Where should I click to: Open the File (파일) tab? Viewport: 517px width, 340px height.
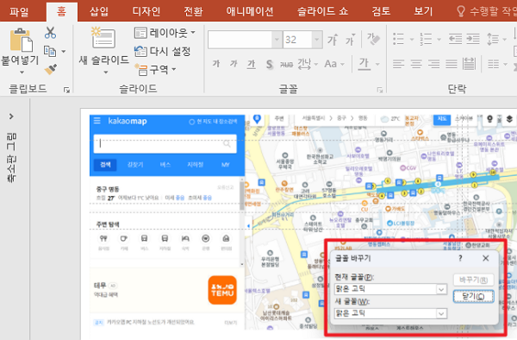(x=19, y=11)
